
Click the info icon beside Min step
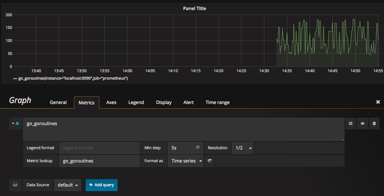pyautogui.click(x=197, y=148)
